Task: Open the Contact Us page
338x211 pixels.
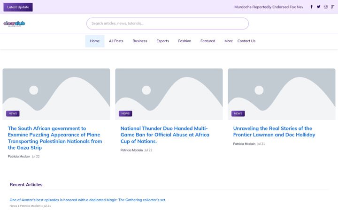Action: [x=246, y=41]
